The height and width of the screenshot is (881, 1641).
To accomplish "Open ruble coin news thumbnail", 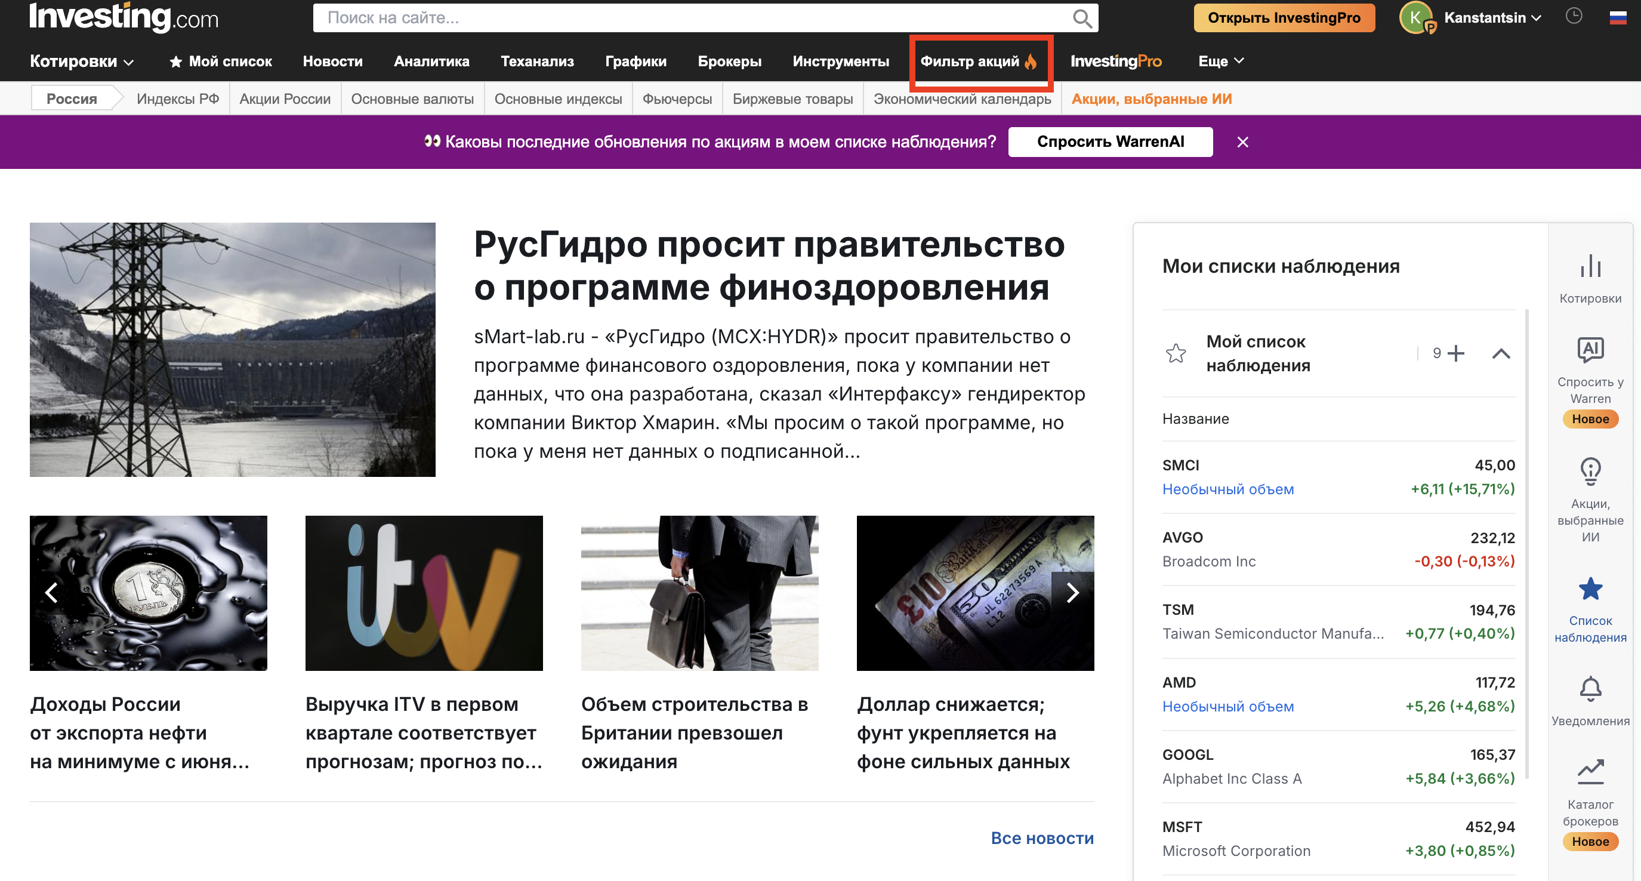I will coord(149,593).
